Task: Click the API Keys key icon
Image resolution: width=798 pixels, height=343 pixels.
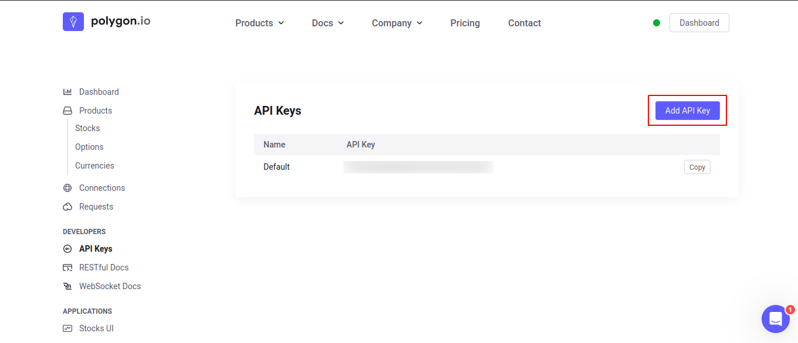Action: pos(67,249)
